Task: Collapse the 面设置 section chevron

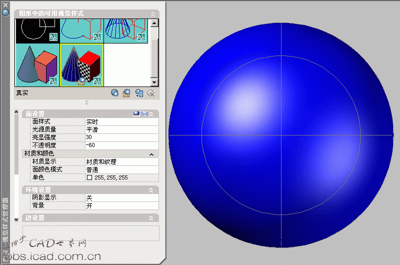Action: [x=151, y=114]
